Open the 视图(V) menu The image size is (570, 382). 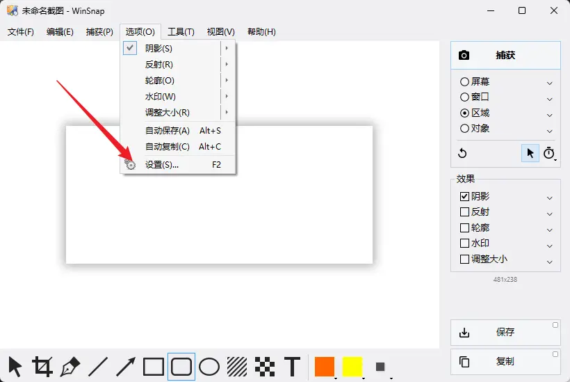(220, 32)
